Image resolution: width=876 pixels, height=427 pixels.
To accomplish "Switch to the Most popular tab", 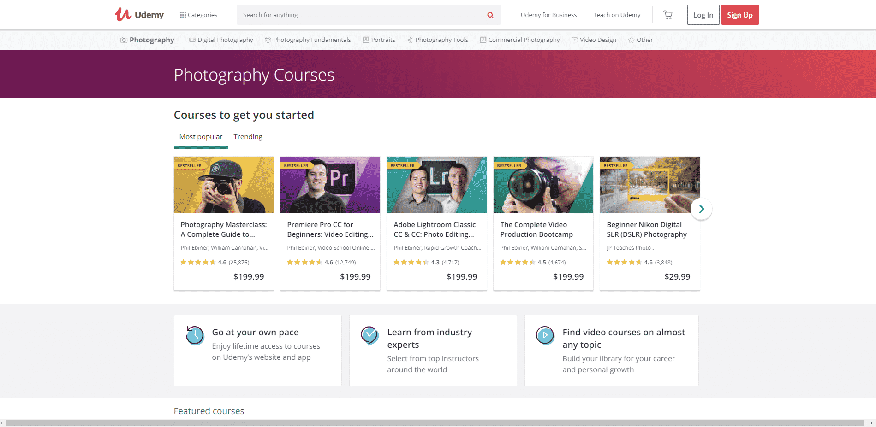I will [201, 137].
